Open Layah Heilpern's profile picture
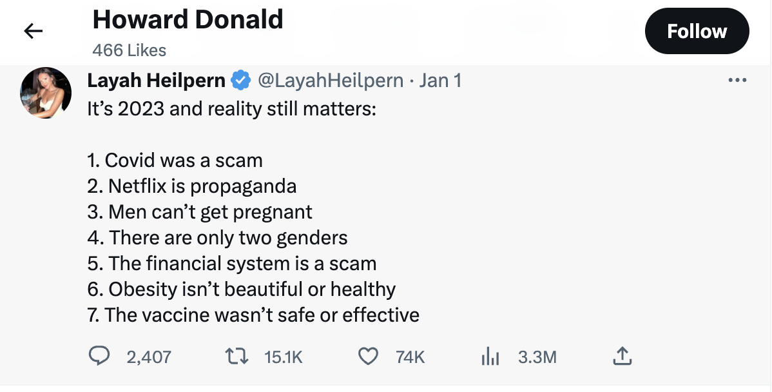The image size is (772, 392). [x=46, y=93]
